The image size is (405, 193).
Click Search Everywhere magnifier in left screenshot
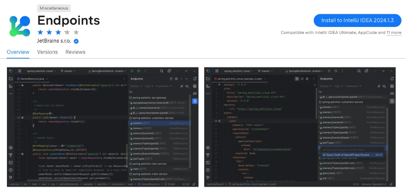[x=162, y=71]
